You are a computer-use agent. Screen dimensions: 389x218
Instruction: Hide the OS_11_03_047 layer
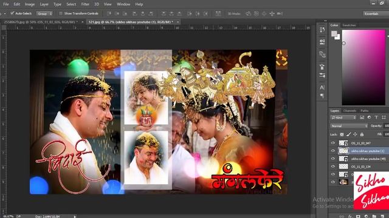[333, 143]
